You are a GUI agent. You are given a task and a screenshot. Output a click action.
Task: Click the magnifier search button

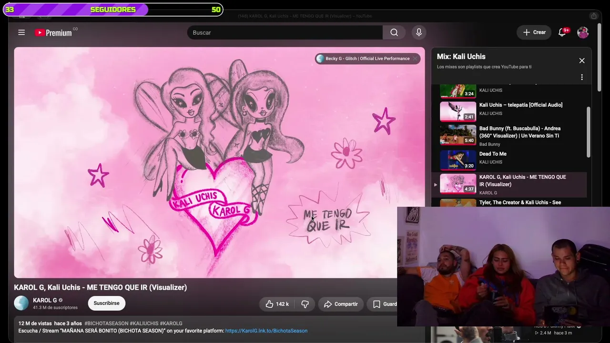pos(394,32)
